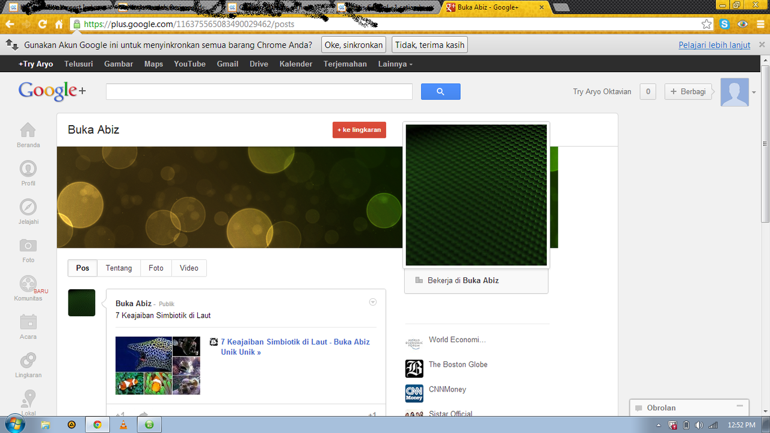Screen dimensions: 770x433
Task: Open the Komunitas sidebar icon
Action: [28, 284]
